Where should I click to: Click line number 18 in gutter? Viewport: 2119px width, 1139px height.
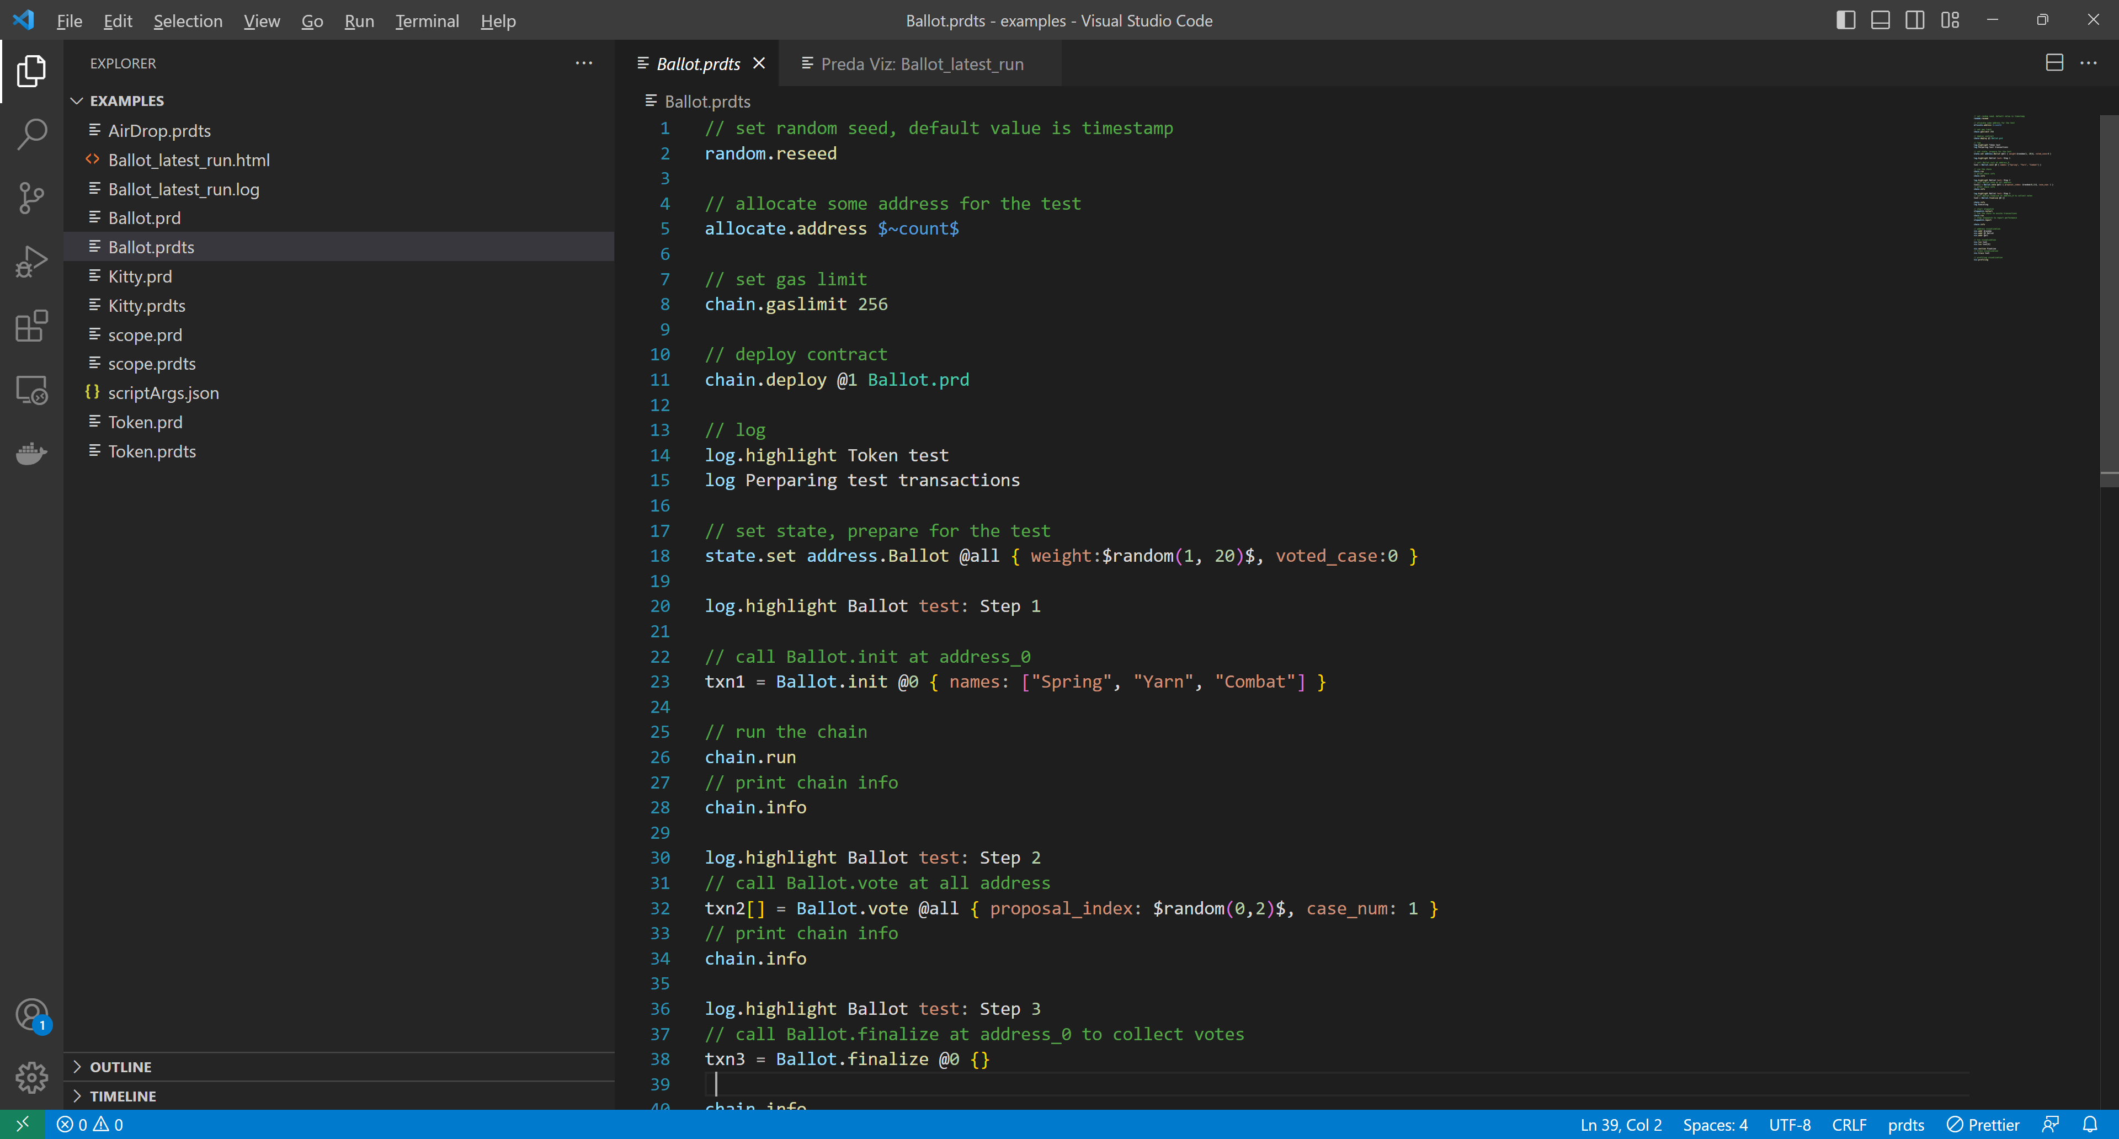tap(660, 555)
